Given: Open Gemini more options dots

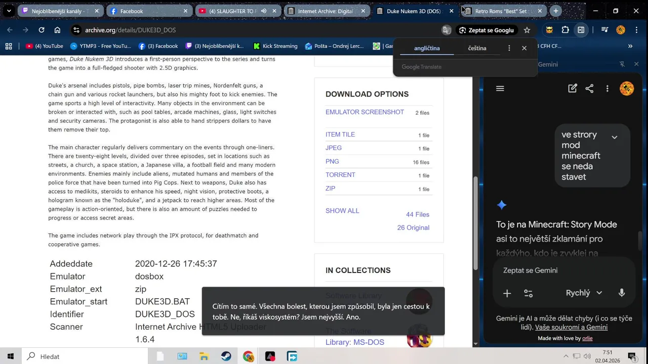Looking at the screenshot, I should pos(607,88).
